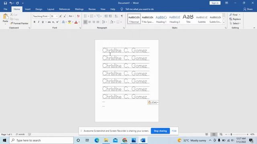Image resolution: width=257 pixels, height=144 pixels.
Task: Click the Hide link in sharing bar
Action: (174, 131)
